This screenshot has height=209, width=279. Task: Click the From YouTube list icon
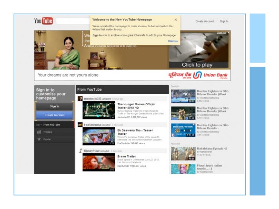coord(38,125)
